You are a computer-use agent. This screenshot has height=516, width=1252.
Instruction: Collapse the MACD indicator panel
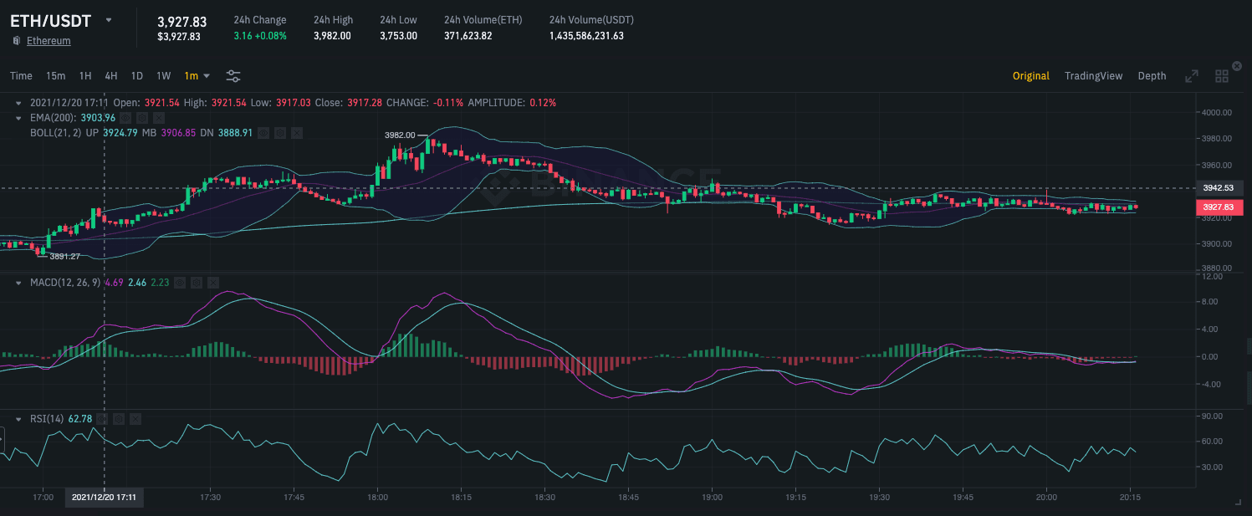coord(18,283)
